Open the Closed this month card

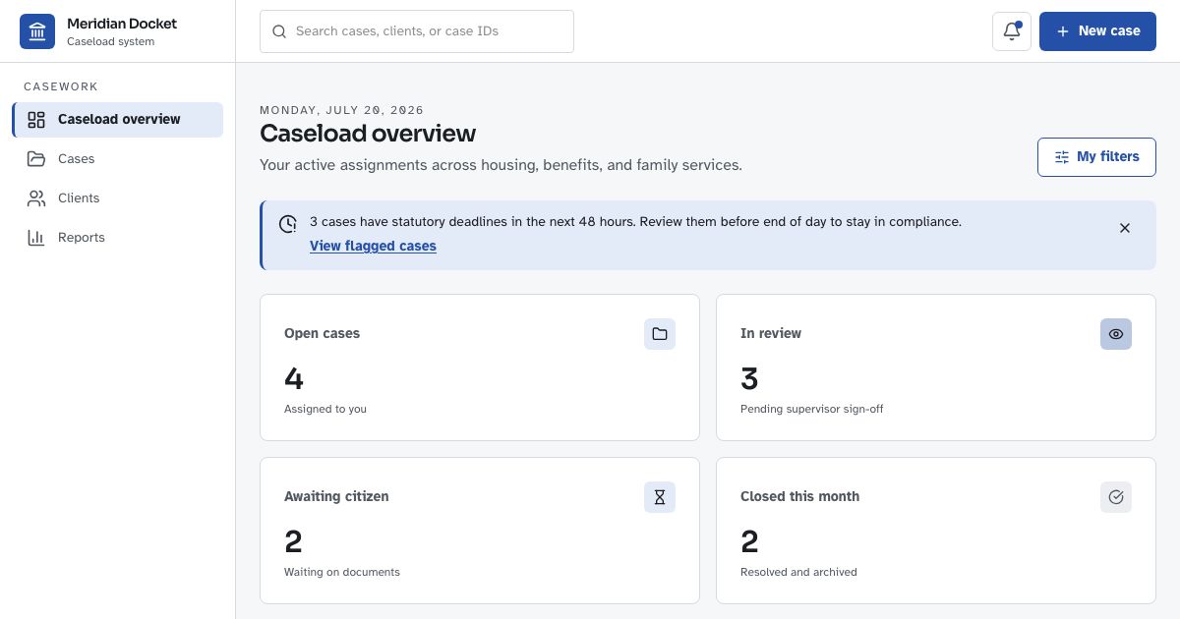click(x=936, y=531)
